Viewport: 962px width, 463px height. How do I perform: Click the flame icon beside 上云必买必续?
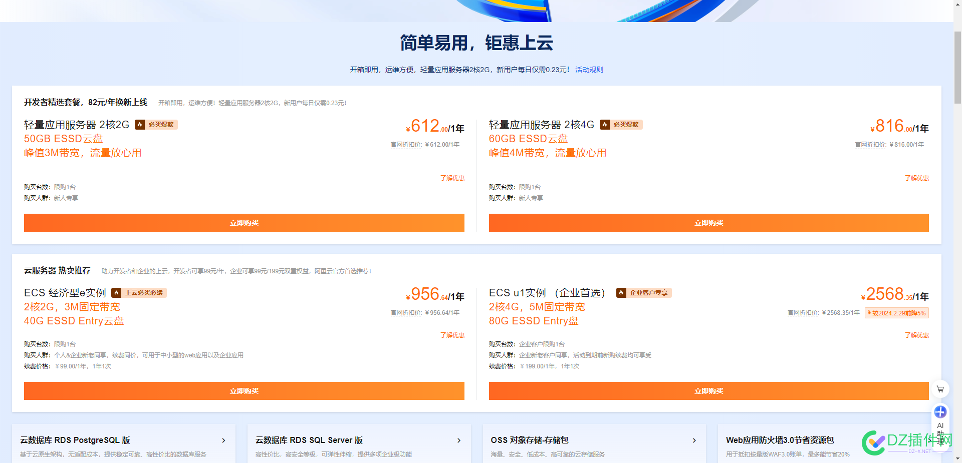point(116,293)
